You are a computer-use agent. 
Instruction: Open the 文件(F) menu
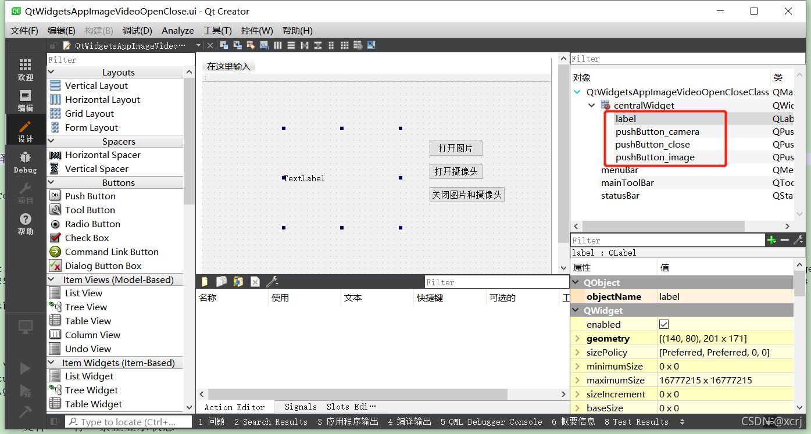pos(24,30)
